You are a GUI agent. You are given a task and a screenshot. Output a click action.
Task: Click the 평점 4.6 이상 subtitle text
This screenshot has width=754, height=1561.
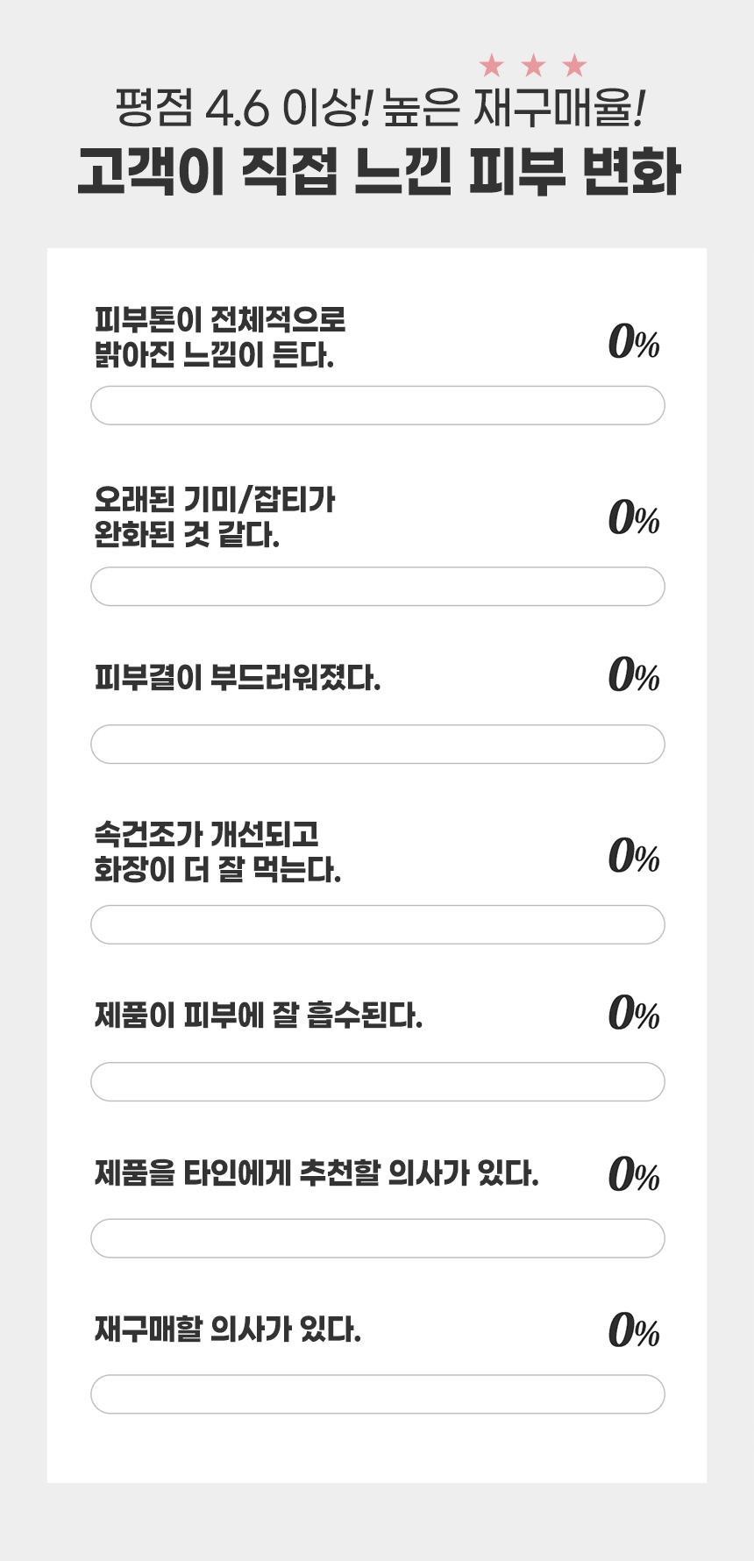[245, 109]
